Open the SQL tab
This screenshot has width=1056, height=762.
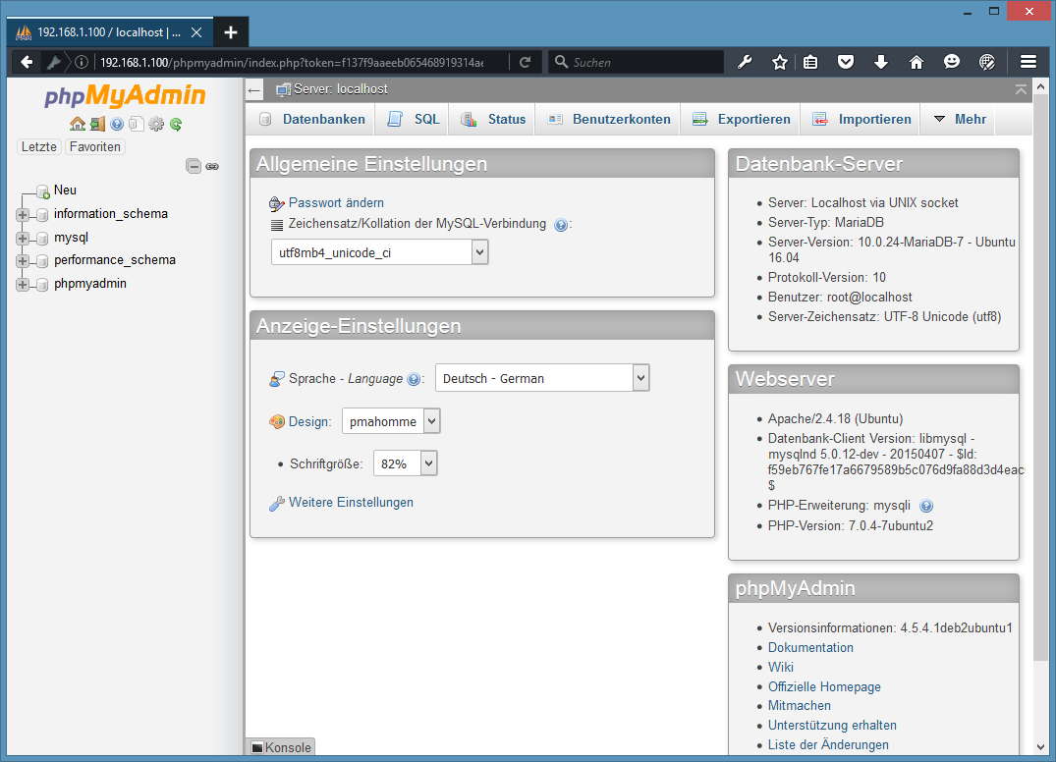414,119
